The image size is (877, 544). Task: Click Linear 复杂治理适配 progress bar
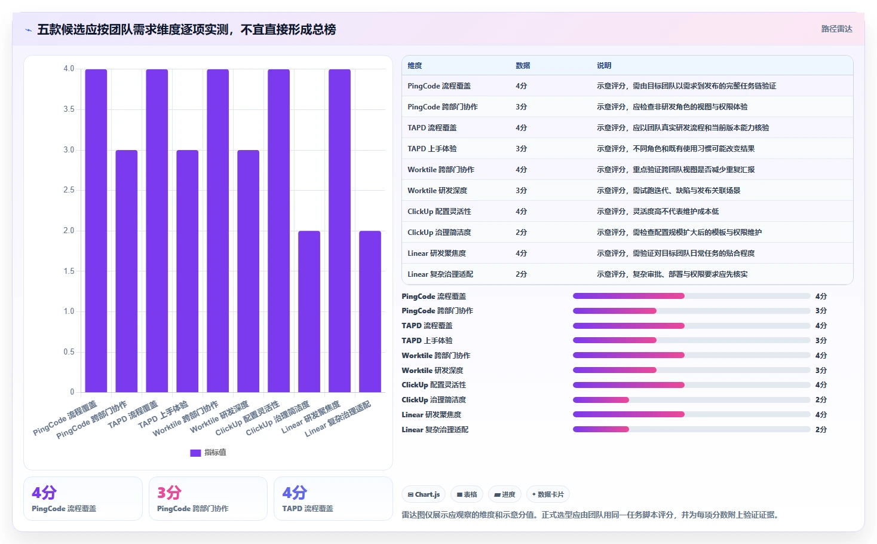coord(691,429)
